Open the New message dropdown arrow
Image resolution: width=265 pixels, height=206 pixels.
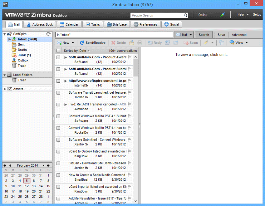pyautogui.click(x=73, y=43)
